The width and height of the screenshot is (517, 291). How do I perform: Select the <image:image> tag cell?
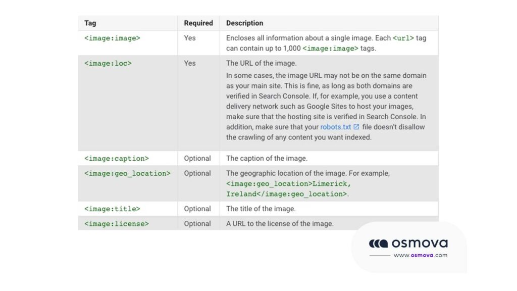point(112,38)
